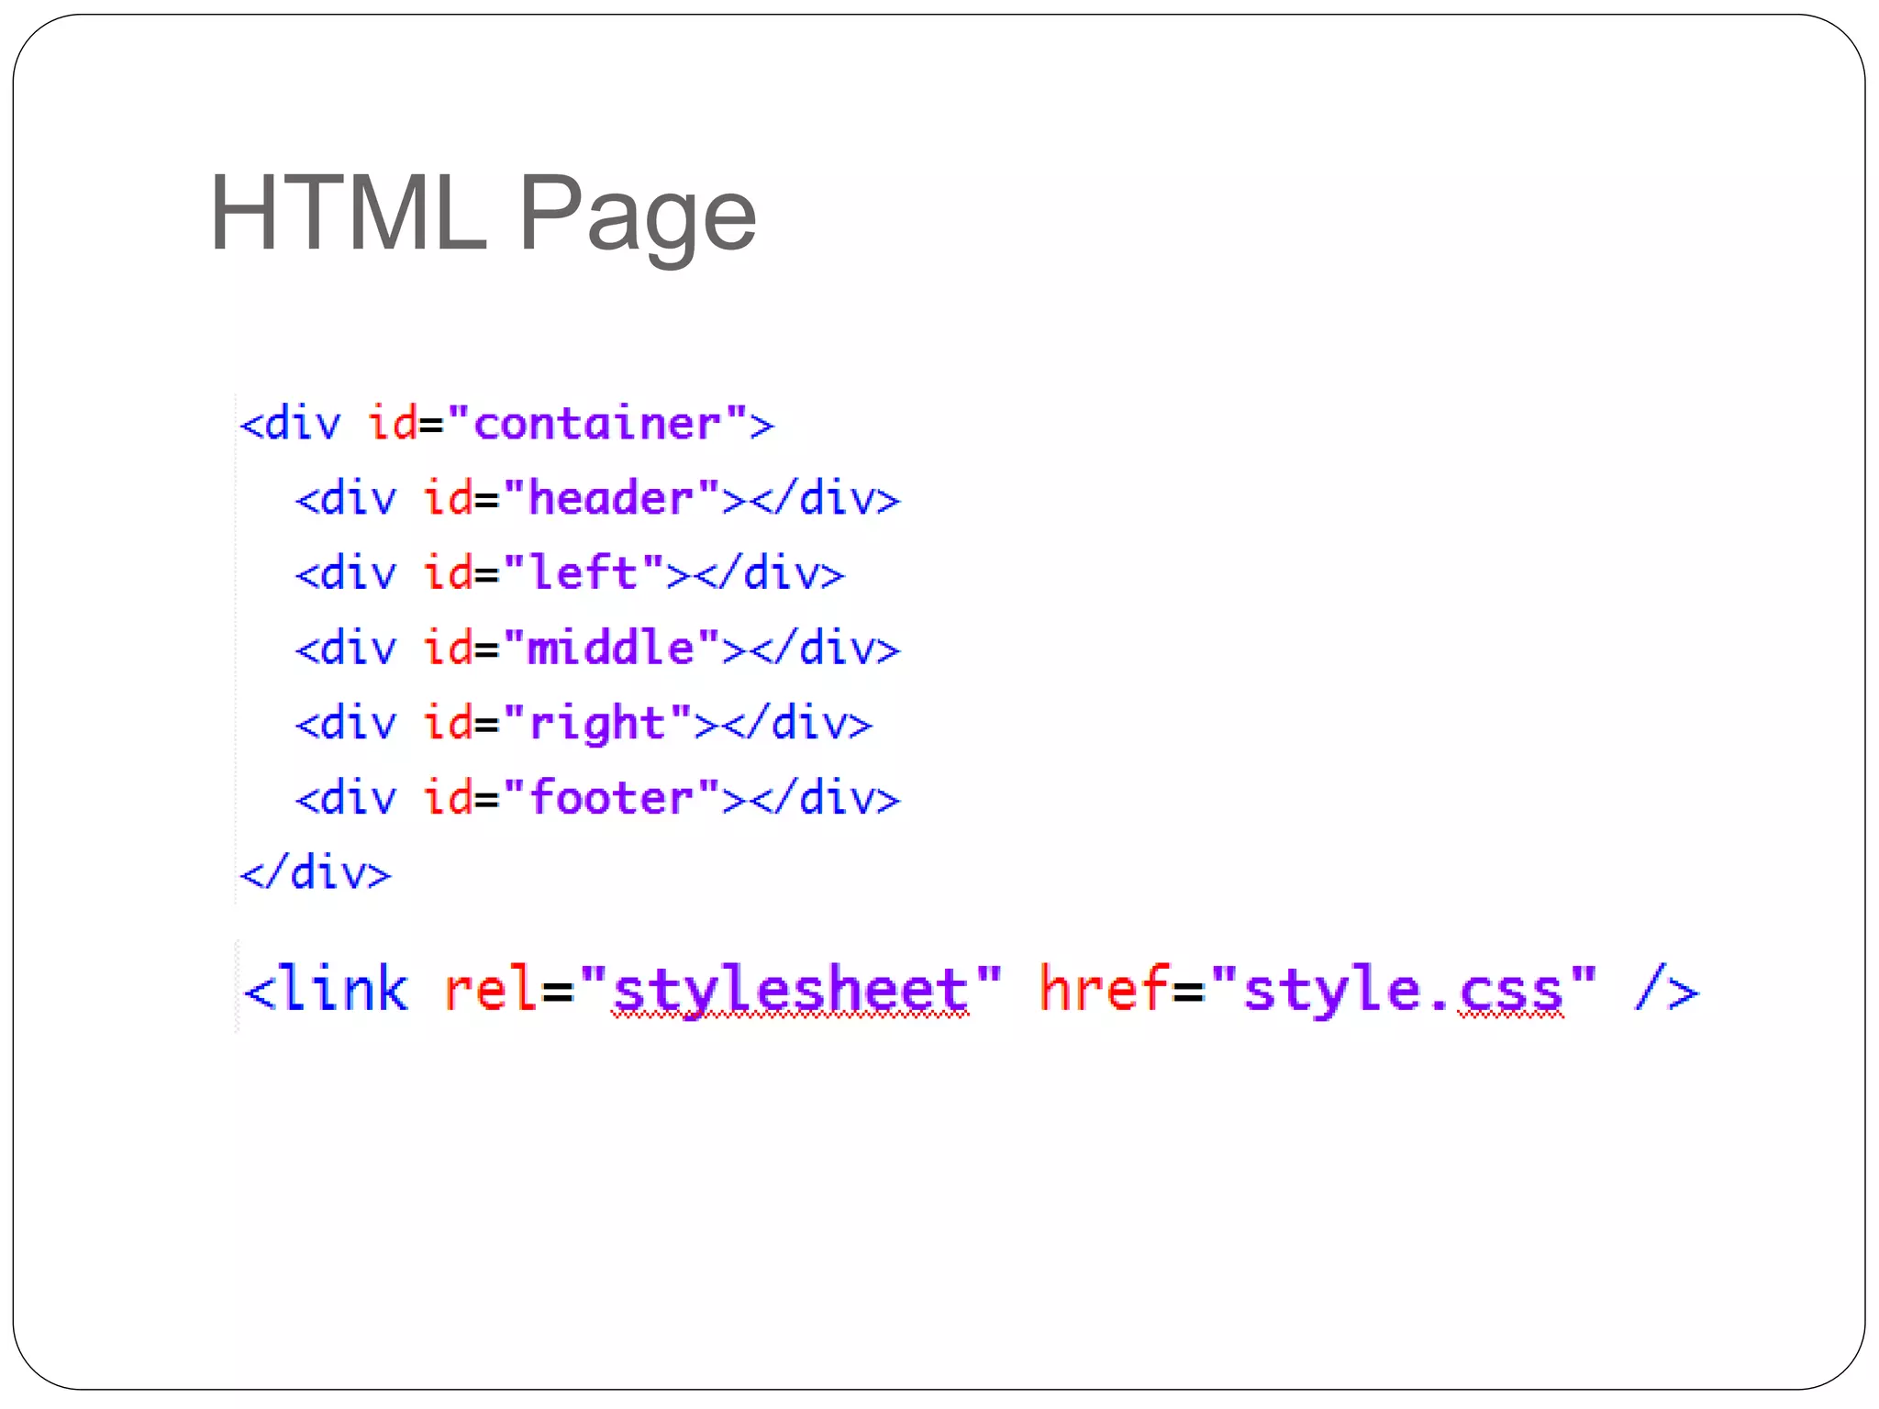Click the "<div" starting the left line

tap(346, 574)
